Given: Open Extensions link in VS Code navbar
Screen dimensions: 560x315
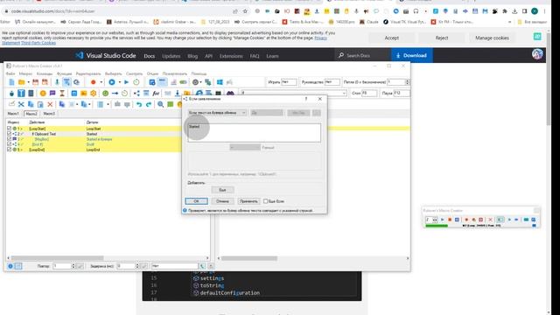Looking at the screenshot, I should [231, 56].
